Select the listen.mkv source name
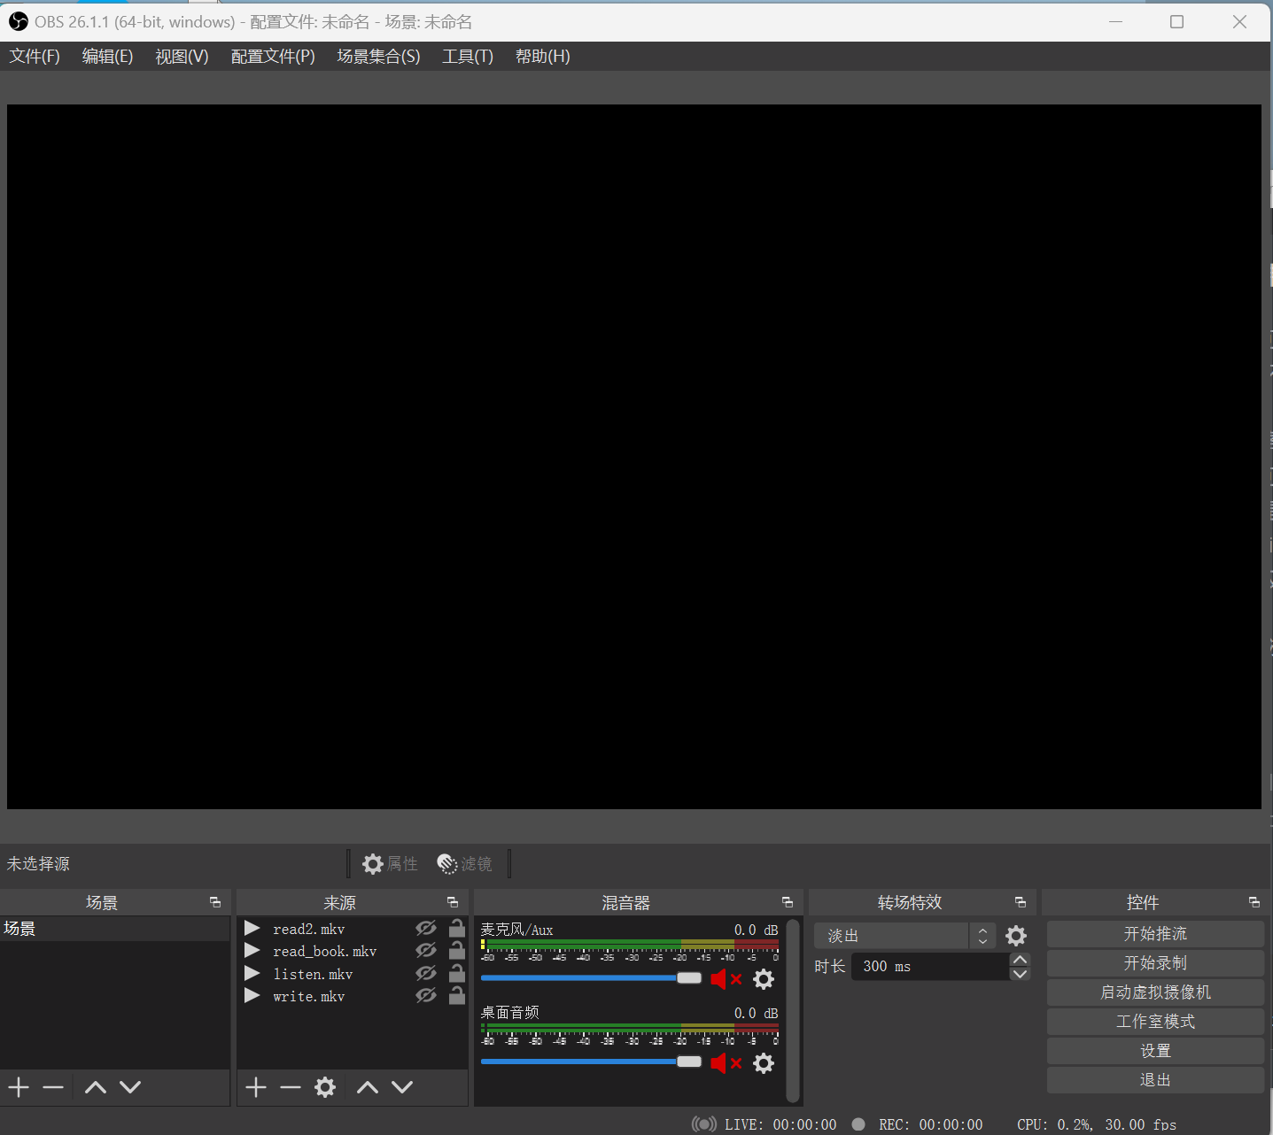1273x1135 pixels. pyautogui.click(x=313, y=974)
